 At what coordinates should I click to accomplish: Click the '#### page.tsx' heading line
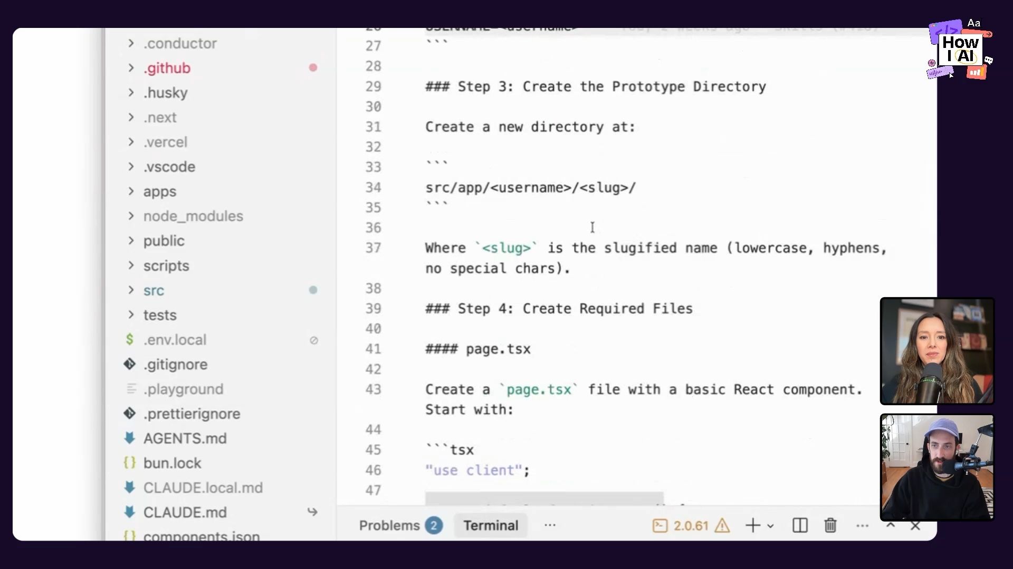478,349
